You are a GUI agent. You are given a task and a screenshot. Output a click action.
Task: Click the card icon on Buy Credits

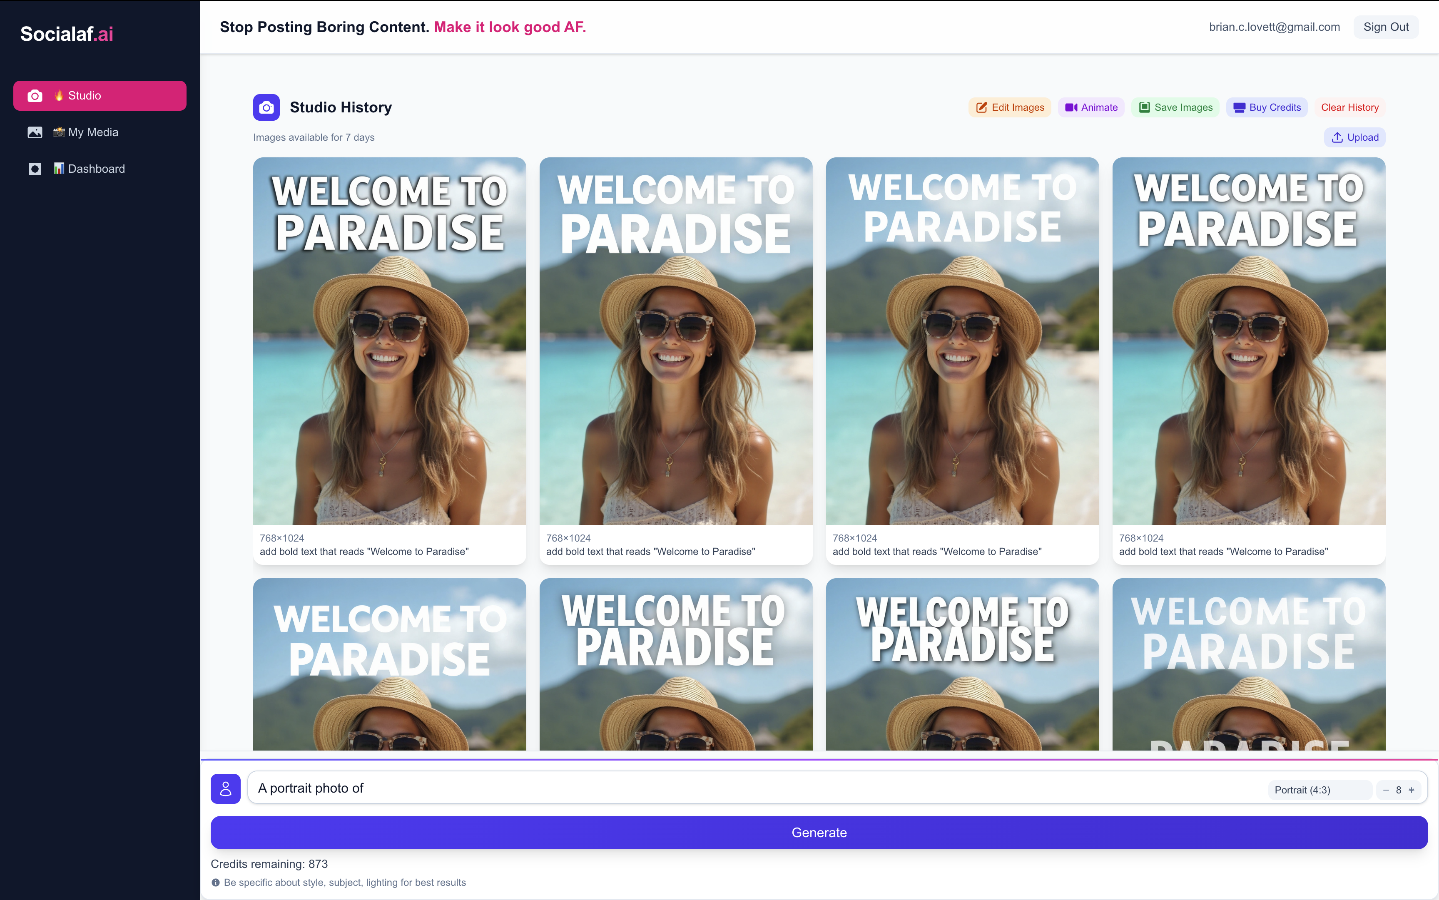click(x=1240, y=108)
